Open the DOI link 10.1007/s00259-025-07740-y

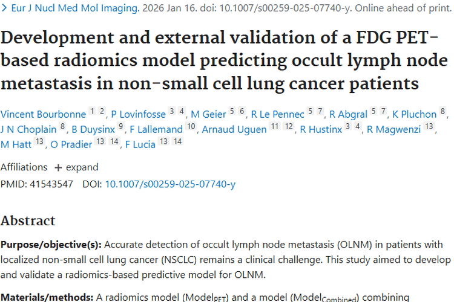(170, 184)
